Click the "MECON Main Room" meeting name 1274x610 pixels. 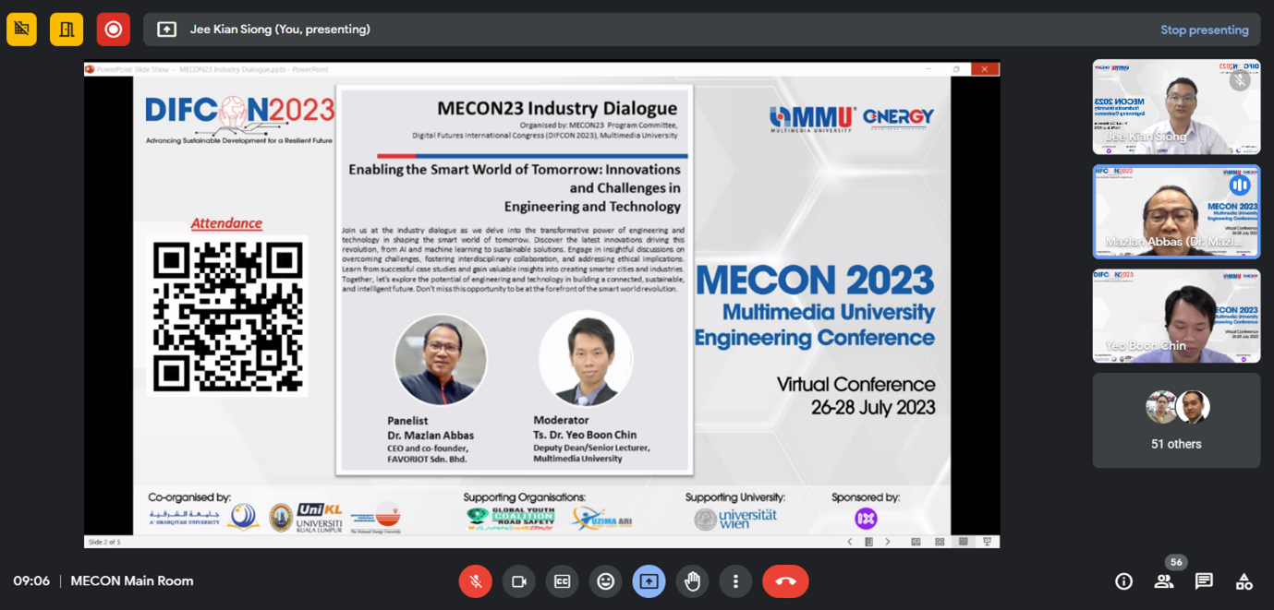tap(132, 581)
